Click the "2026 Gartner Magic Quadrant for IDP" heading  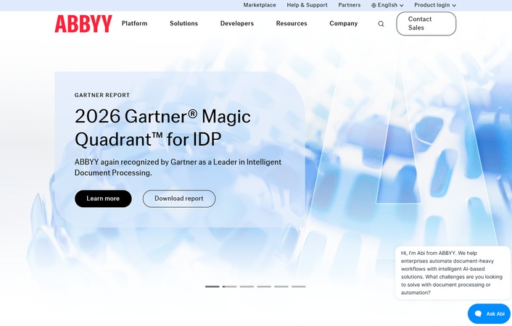[x=162, y=128]
